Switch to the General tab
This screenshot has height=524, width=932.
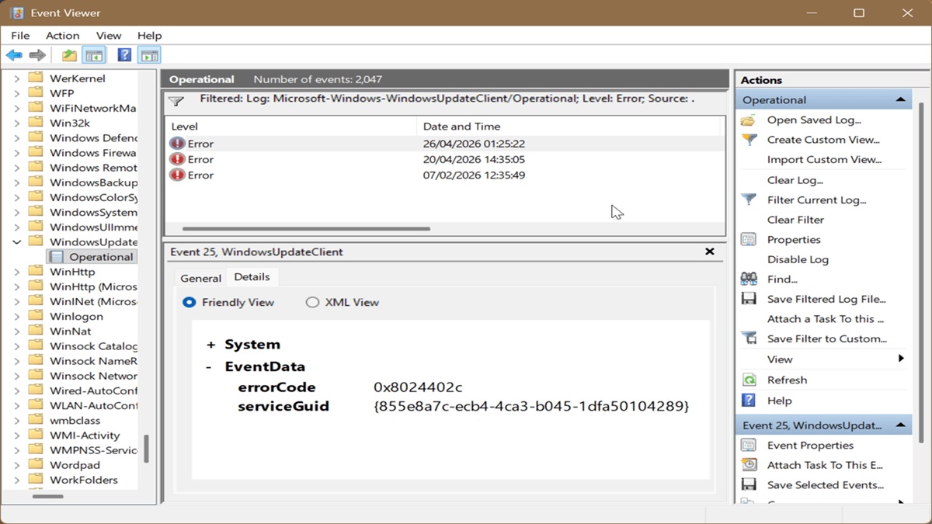coord(200,278)
